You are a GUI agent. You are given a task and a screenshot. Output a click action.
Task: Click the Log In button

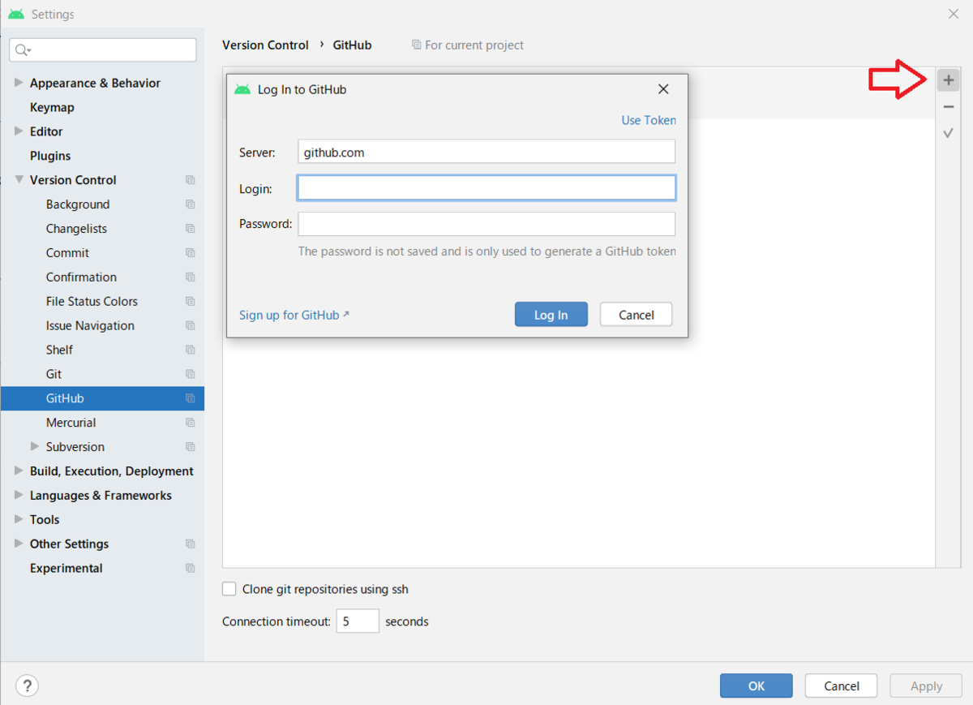(551, 315)
